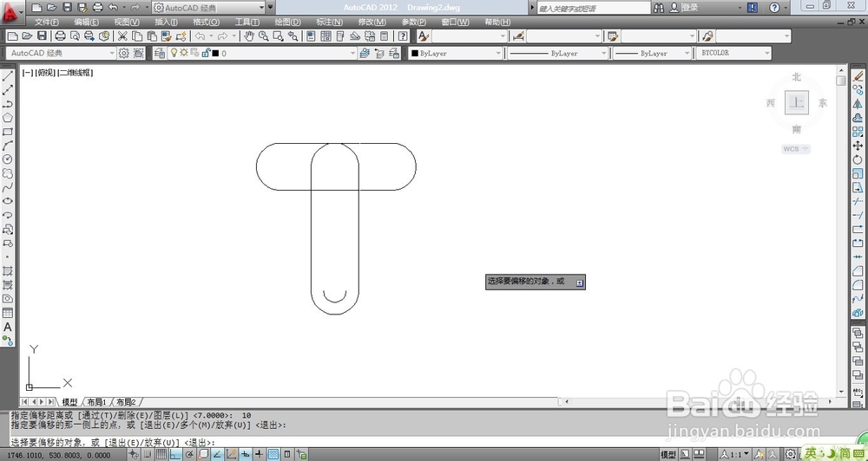Toggle Object Snap in status bar
Image resolution: width=868 pixels, height=461 pixels.
203,454
